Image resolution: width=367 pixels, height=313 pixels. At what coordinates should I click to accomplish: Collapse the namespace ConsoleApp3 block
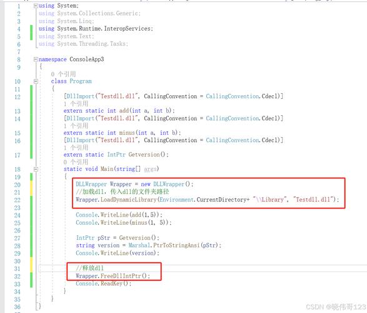point(36,59)
